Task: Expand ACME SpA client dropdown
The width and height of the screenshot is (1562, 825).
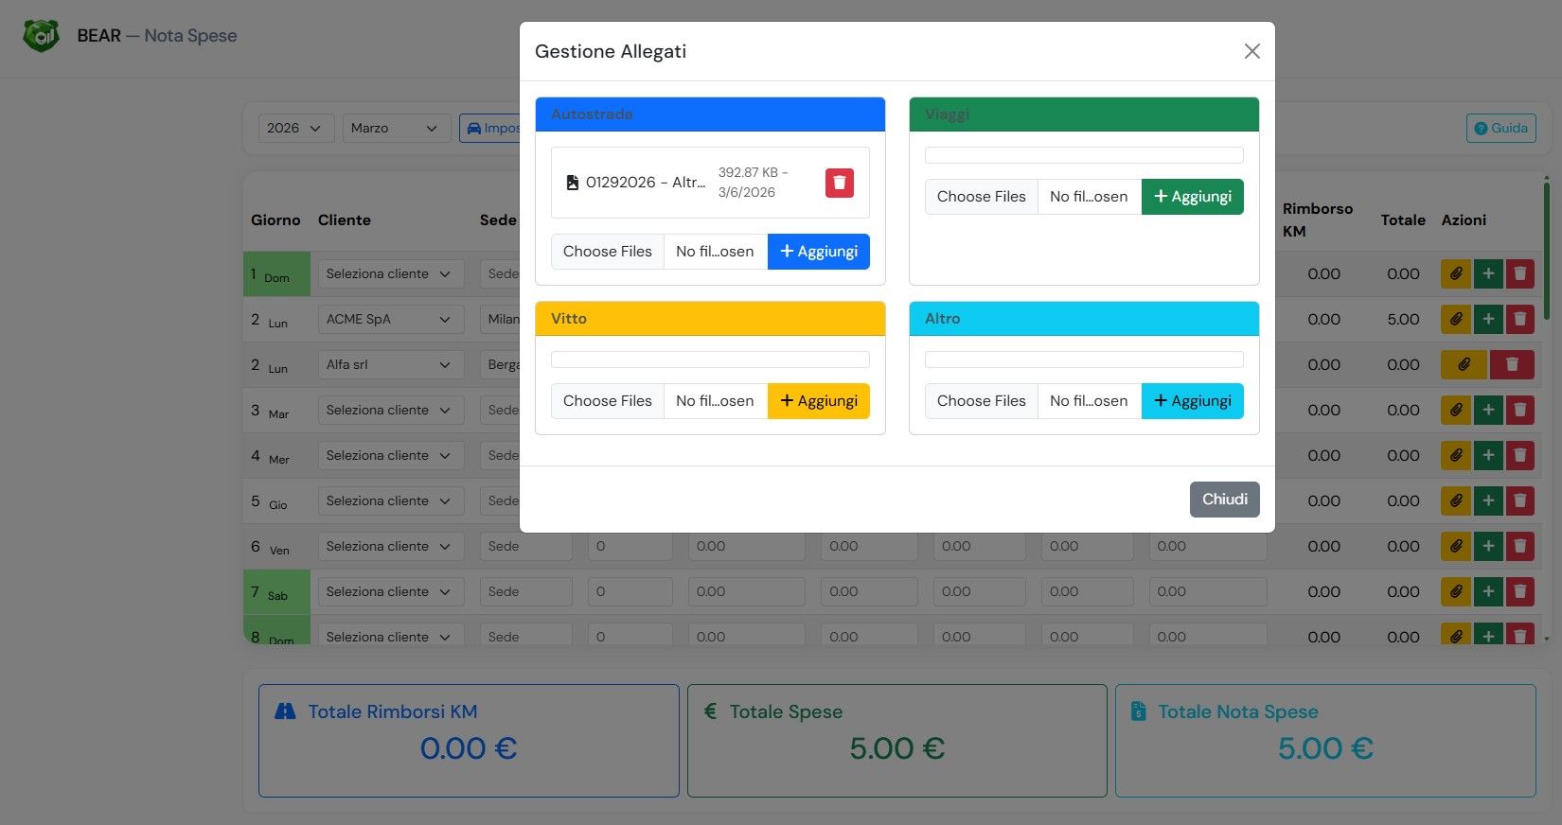Action: (390, 320)
